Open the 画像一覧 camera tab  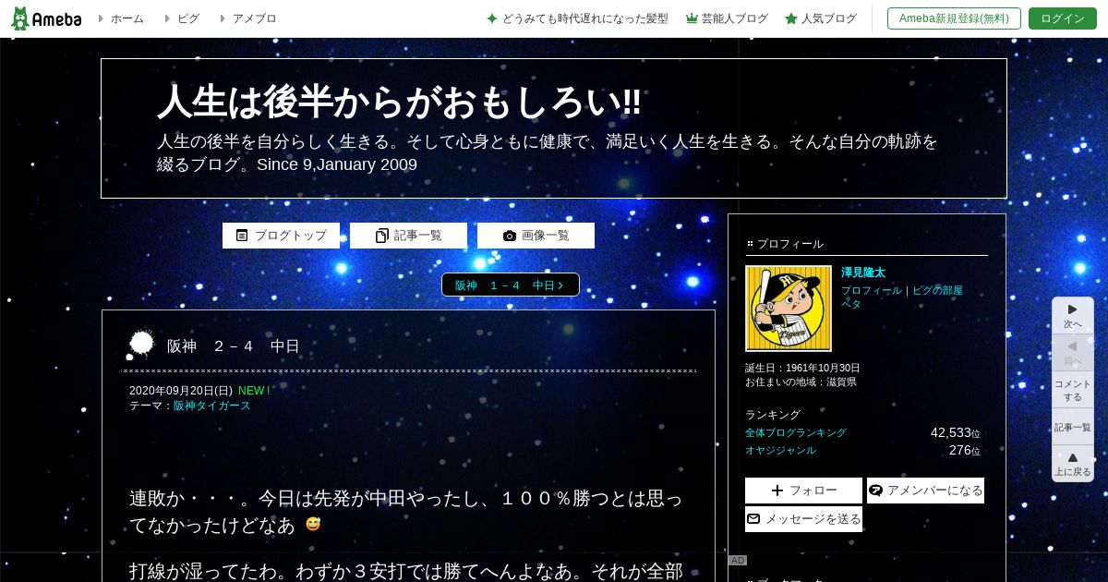click(536, 236)
